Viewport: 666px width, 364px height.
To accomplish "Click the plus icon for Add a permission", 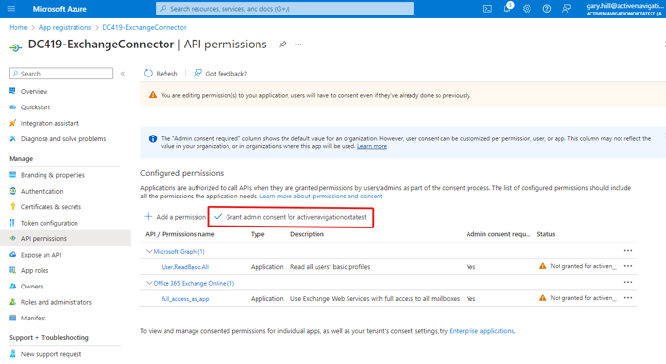I will point(148,217).
